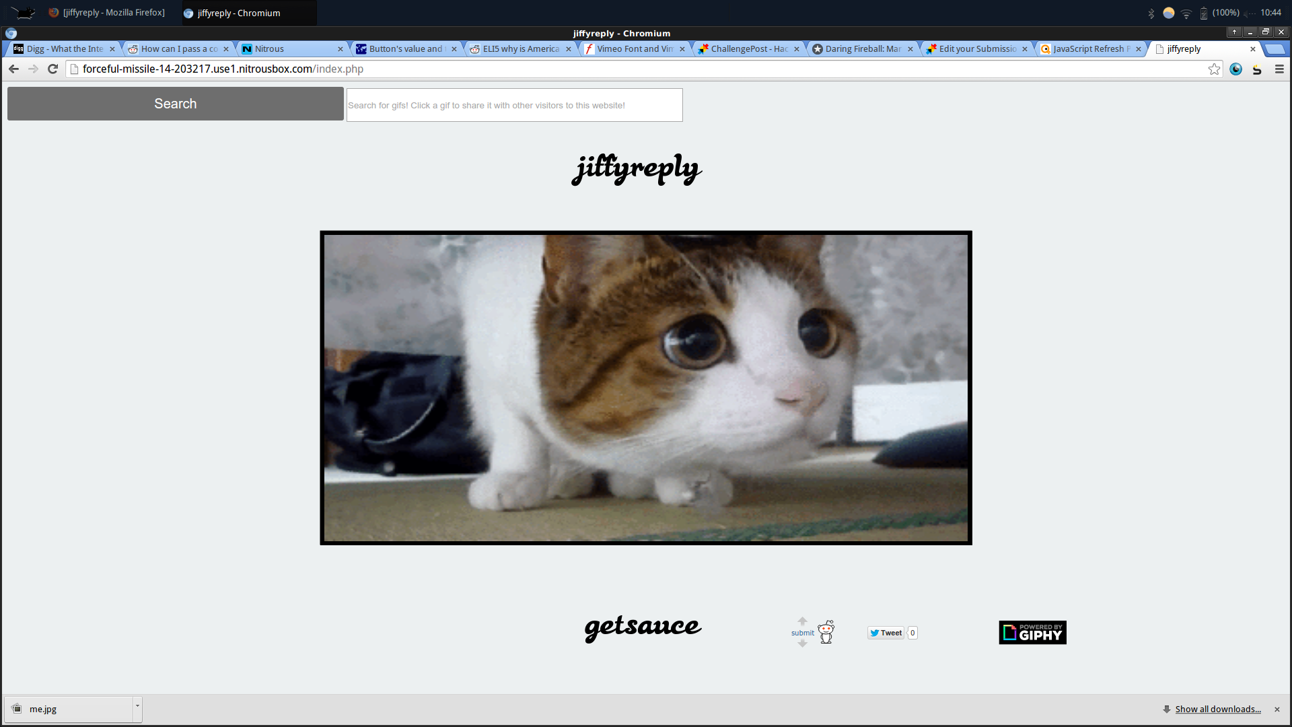Click the Powered by GIPHY logo
The height and width of the screenshot is (727, 1292).
(1032, 632)
